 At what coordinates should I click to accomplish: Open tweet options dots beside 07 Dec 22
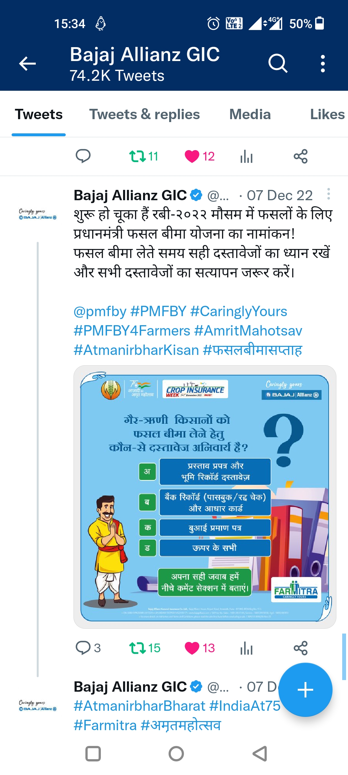[x=328, y=194]
